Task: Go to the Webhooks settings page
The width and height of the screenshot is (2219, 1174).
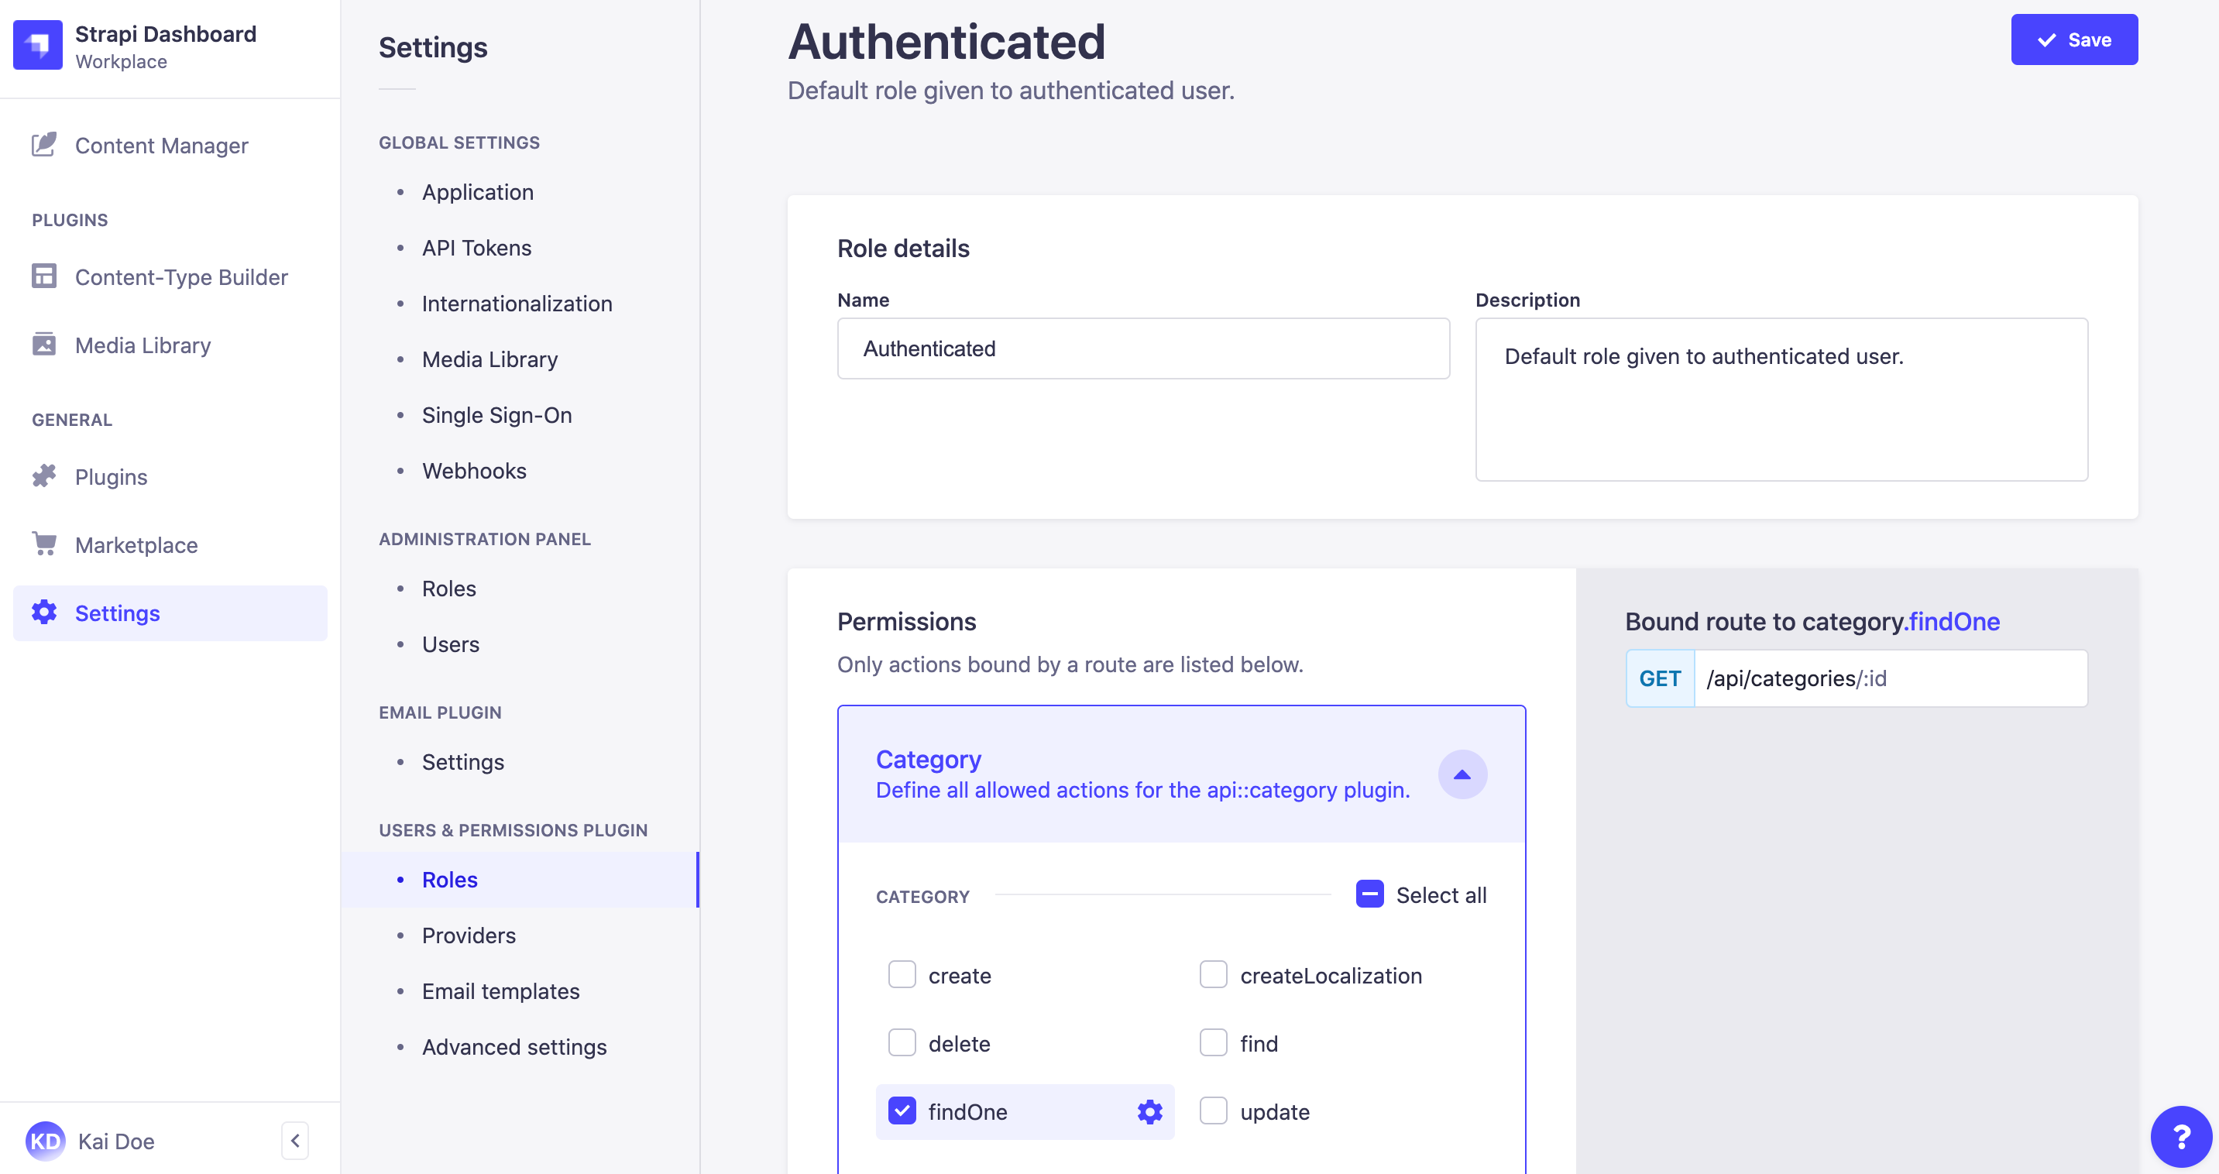Action: click(x=474, y=470)
